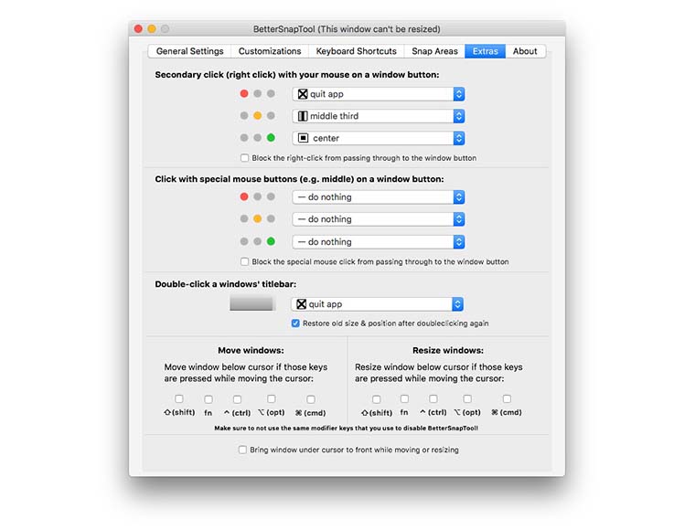Image resolution: width=695 pixels, height=530 pixels.
Task: Open the About tab
Action: pos(525,51)
